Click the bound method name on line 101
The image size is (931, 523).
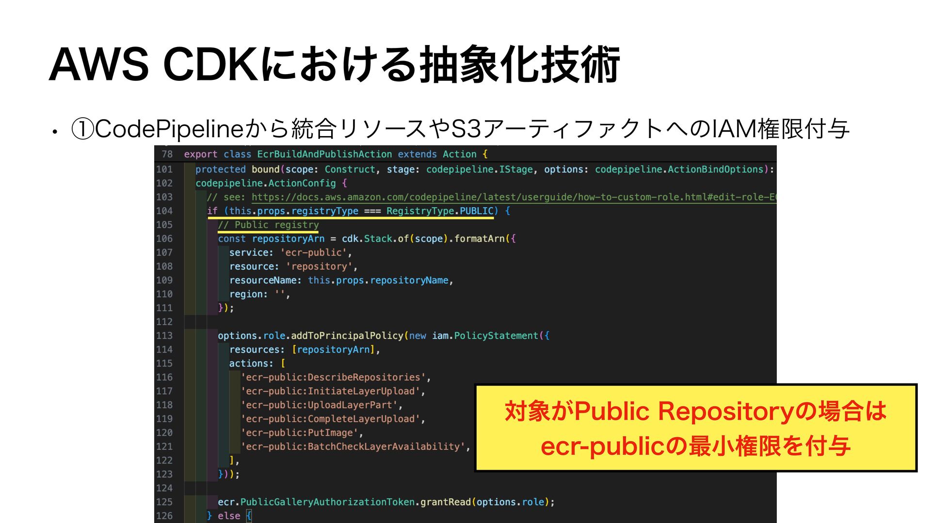(x=265, y=169)
